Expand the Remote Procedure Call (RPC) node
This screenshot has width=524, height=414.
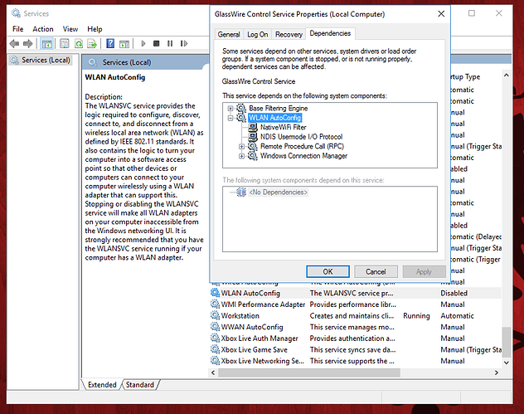[242, 146]
